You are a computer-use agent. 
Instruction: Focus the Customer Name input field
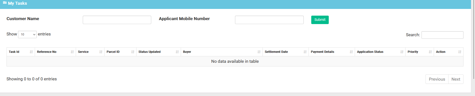click(x=117, y=20)
